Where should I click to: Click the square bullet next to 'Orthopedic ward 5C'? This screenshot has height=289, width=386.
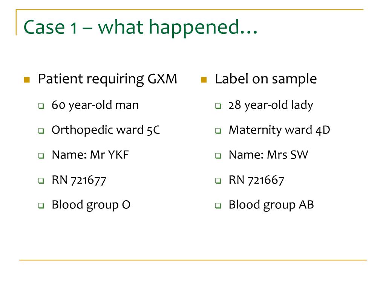pyautogui.click(x=41, y=131)
